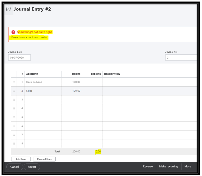Click the Journal date field

point(19,57)
